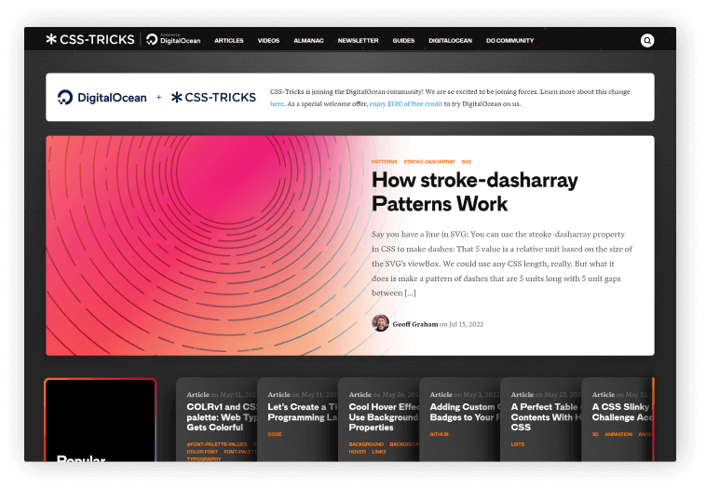
Task: Click the CSS-Tricks logo in the top navigation
Action: [90, 40]
